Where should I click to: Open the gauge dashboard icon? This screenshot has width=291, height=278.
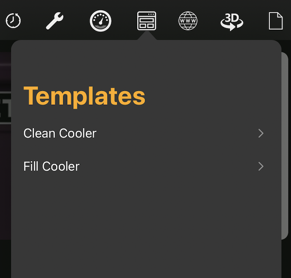100,21
